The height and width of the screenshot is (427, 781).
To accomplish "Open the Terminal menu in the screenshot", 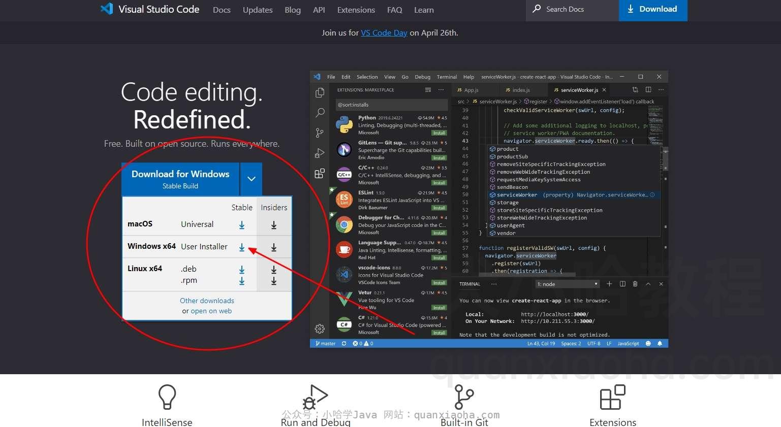I will tap(447, 77).
